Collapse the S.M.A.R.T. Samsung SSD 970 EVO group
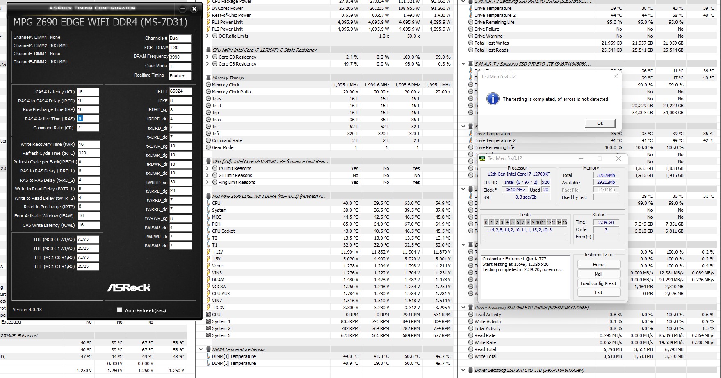This screenshot has height=378, width=721. click(463, 64)
